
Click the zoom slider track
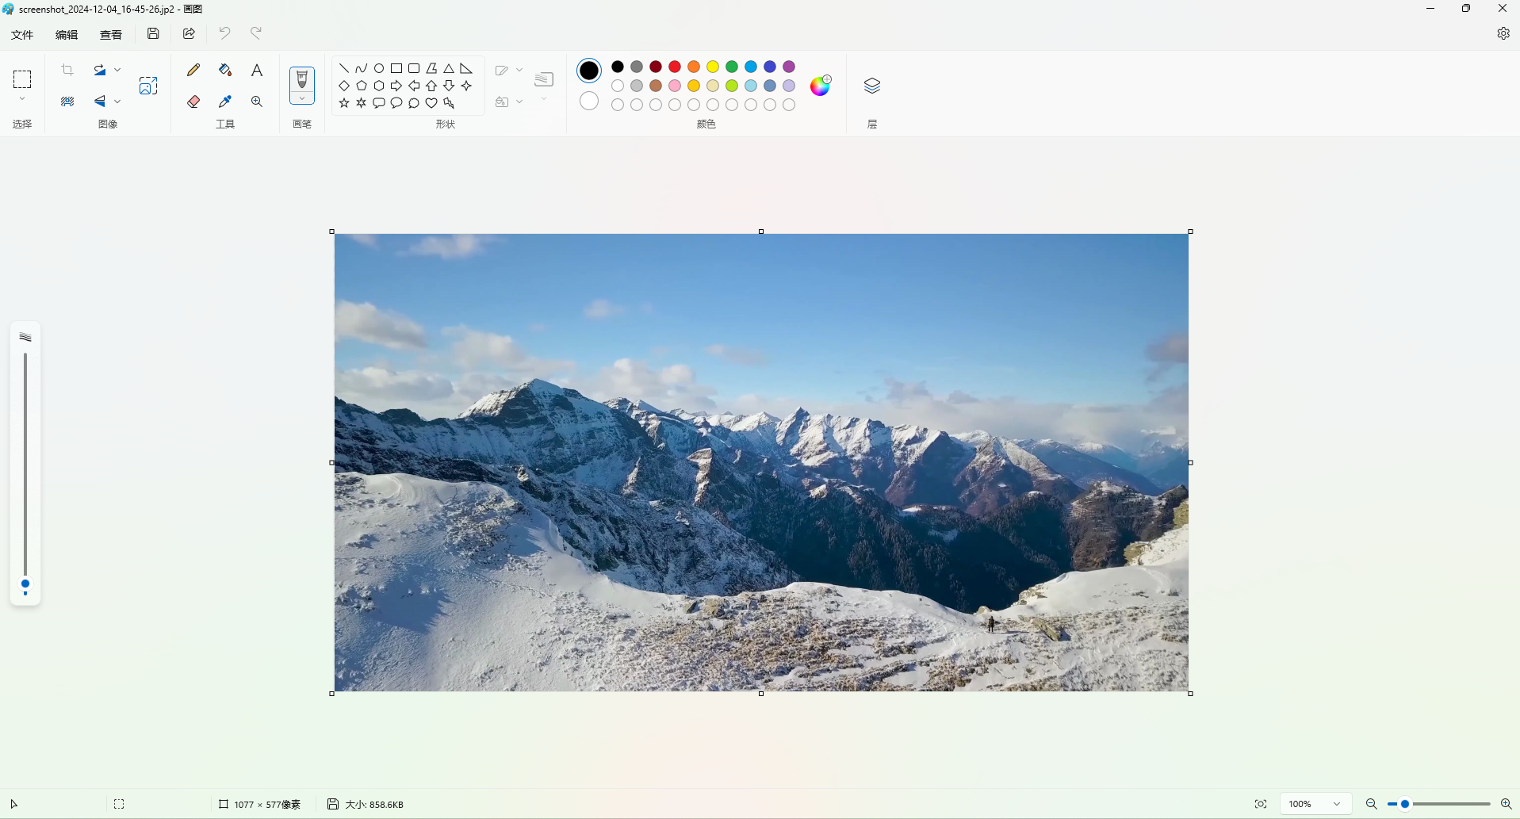(1439, 804)
